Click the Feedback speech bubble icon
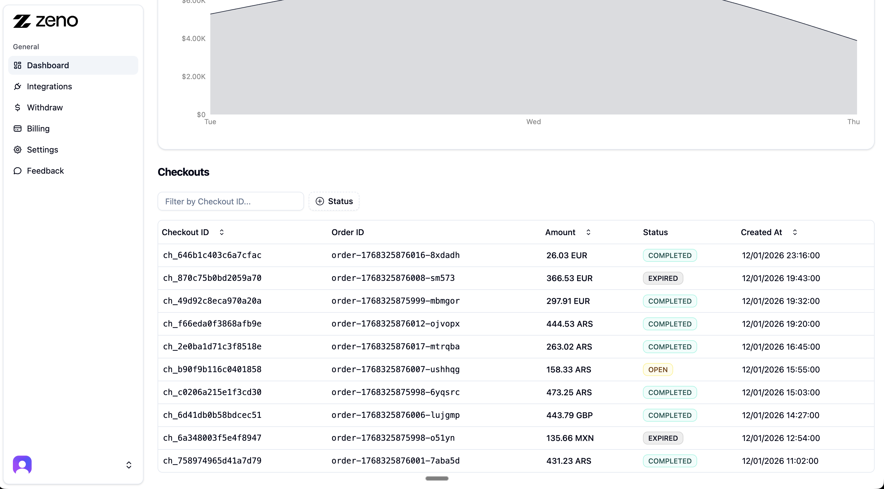 [18, 171]
